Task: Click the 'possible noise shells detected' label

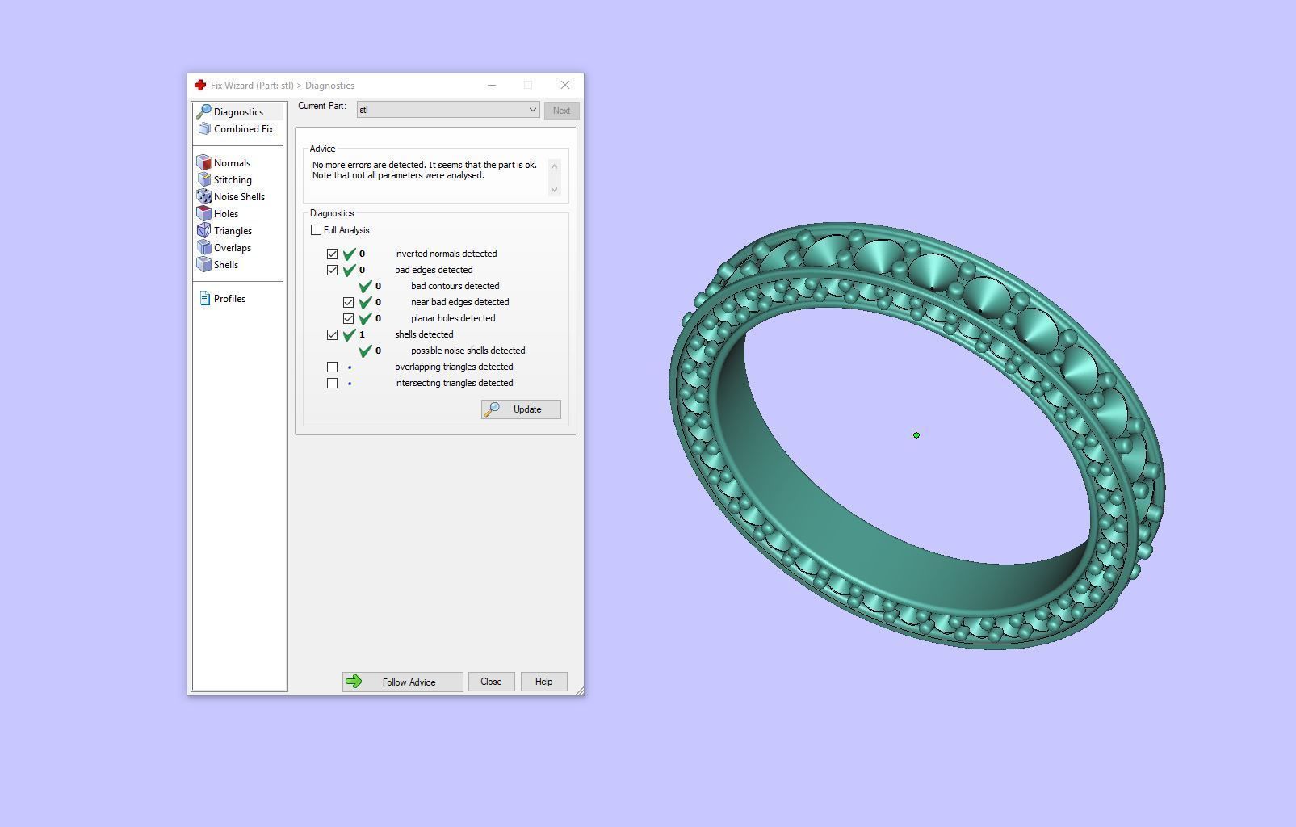Action: click(x=468, y=351)
